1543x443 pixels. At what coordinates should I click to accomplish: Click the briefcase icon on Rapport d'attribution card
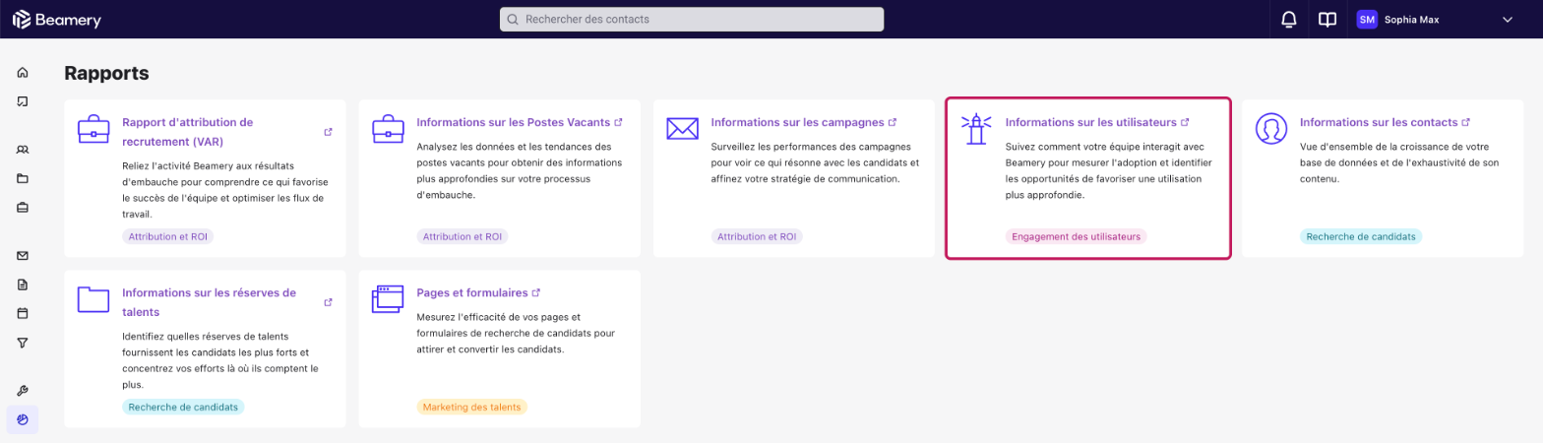point(93,129)
